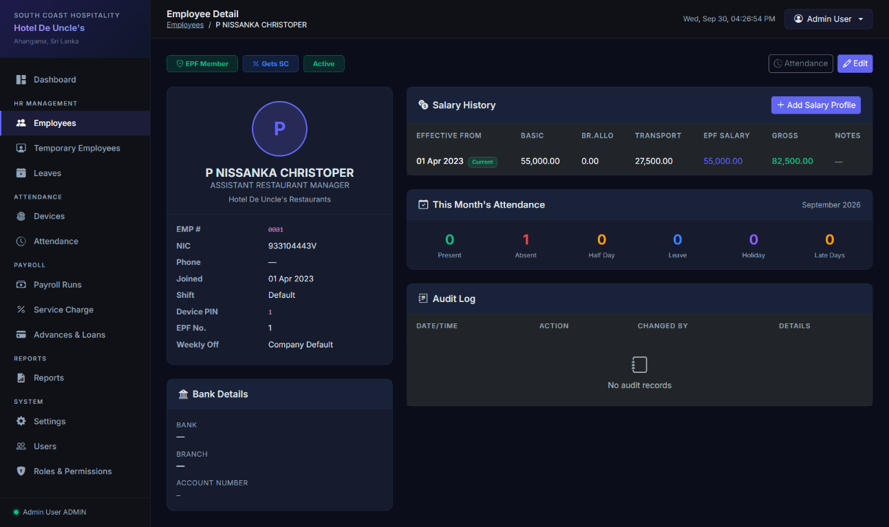Click the EPF salary value 55,000.00

(723, 161)
